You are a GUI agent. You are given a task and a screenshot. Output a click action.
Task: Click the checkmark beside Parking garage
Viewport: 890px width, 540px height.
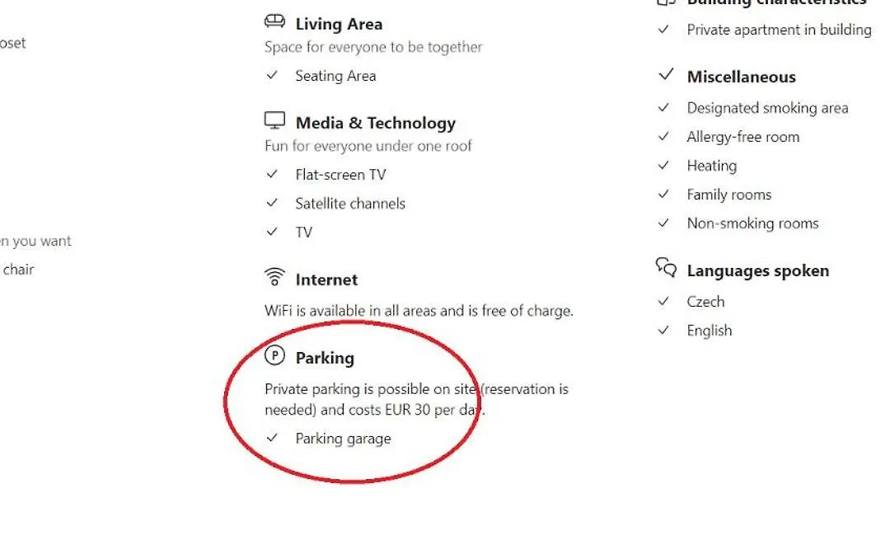pyautogui.click(x=272, y=438)
